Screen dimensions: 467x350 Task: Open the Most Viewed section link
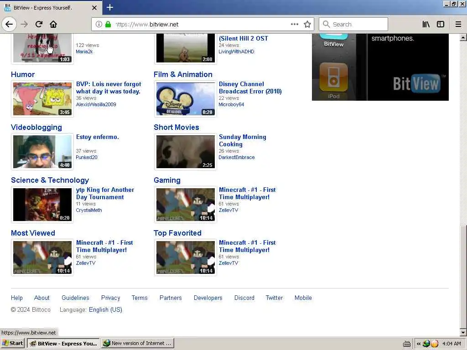(33, 233)
